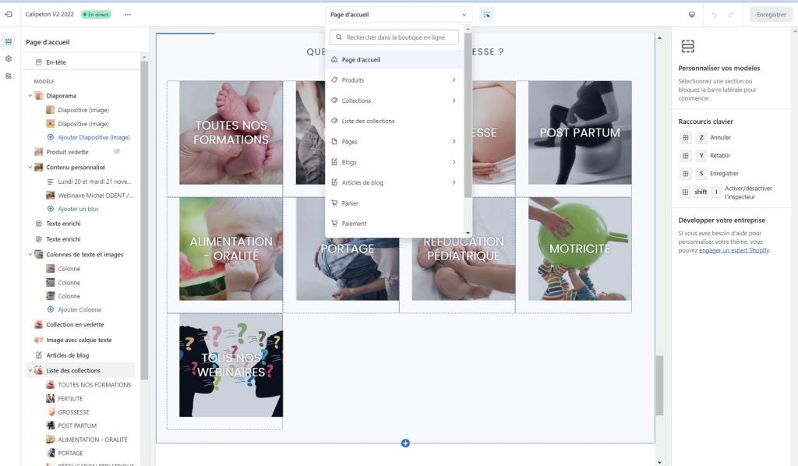Open the Sections sidebar icon

[9, 42]
